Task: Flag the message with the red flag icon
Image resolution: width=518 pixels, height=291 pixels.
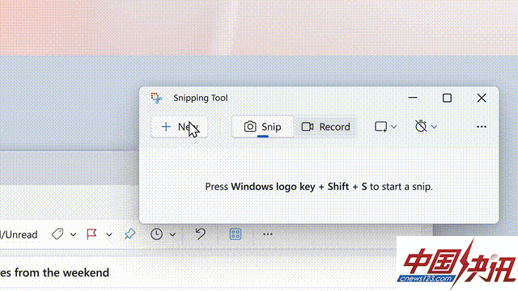Action: [x=91, y=234]
